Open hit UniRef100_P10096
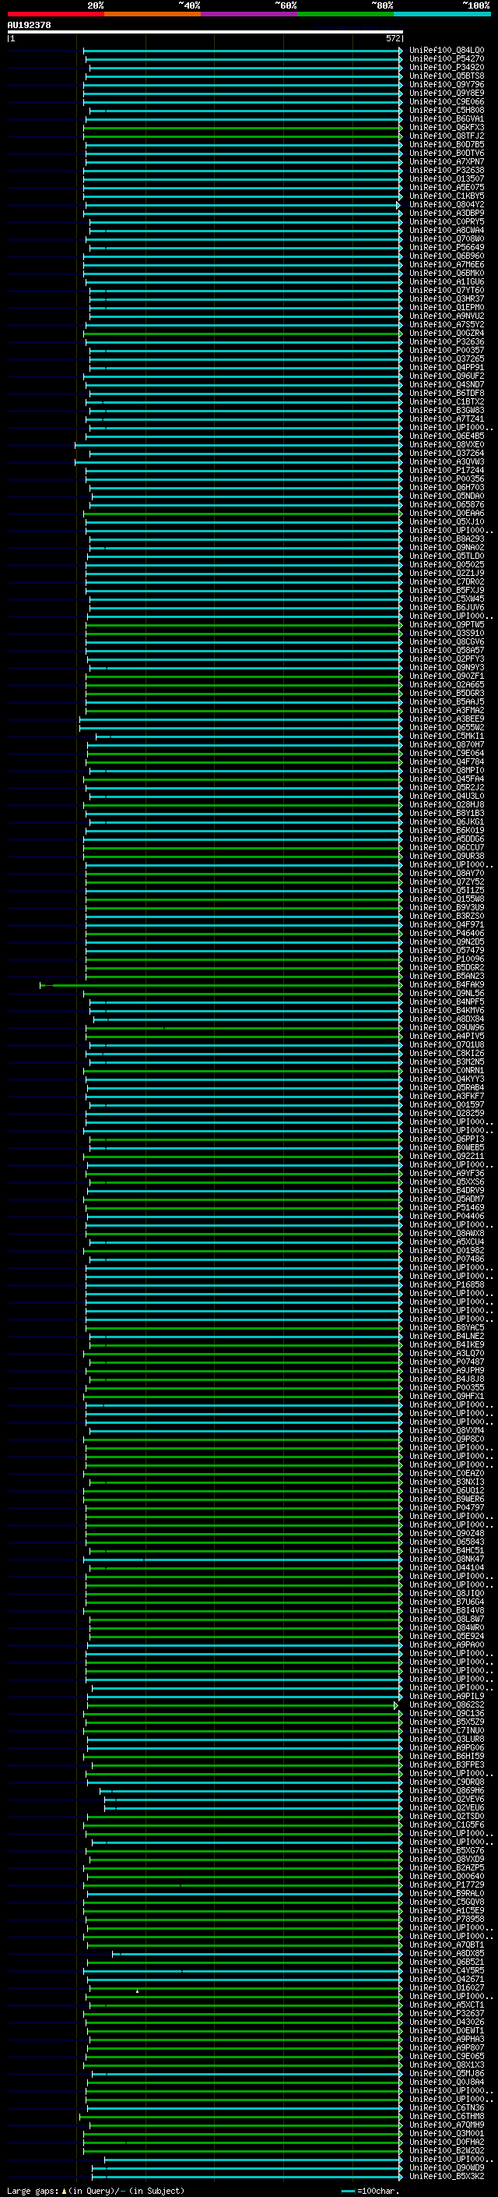The width and height of the screenshot is (498, 2197). pos(447,959)
